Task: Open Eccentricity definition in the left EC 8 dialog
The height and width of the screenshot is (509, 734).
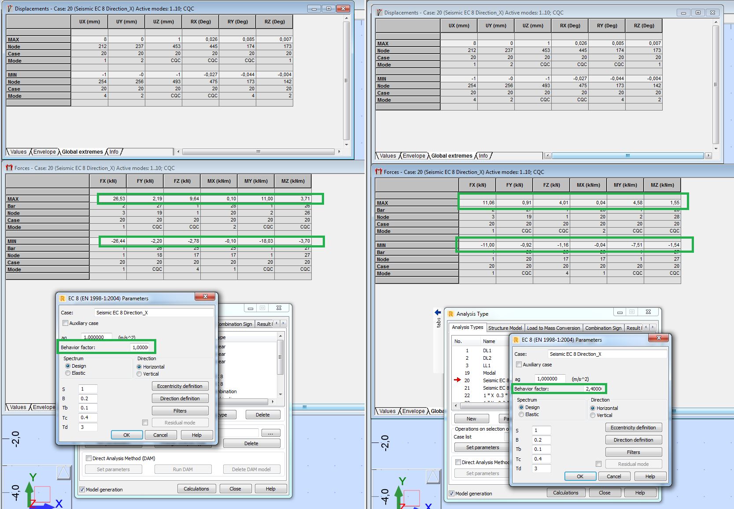Action: coord(180,386)
